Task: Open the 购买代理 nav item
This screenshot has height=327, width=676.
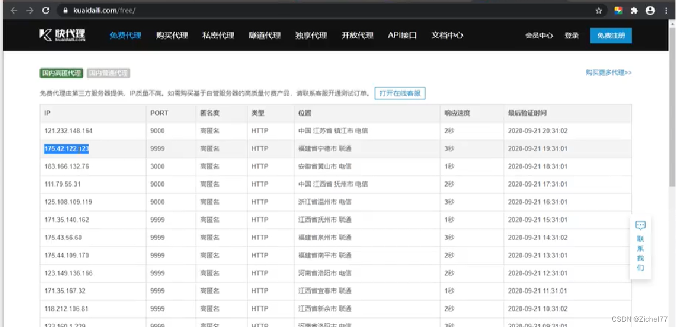Action: click(172, 36)
